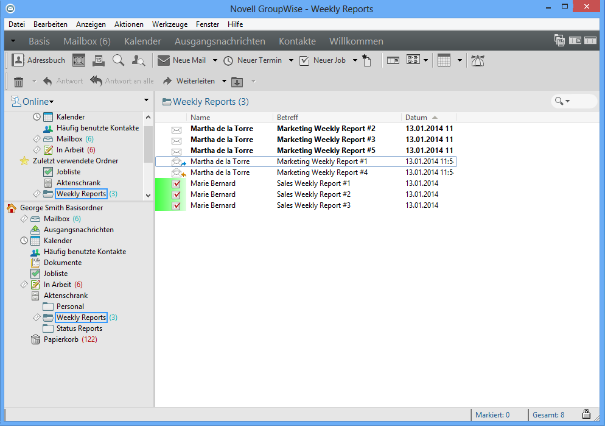The image size is (605, 426).
Task: Click the magnifier find icon in toolbar
Action: point(119,60)
